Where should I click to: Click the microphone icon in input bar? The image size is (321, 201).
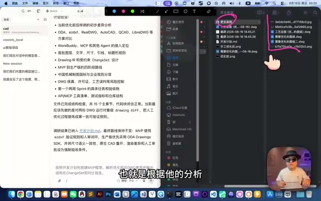[144, 181]
